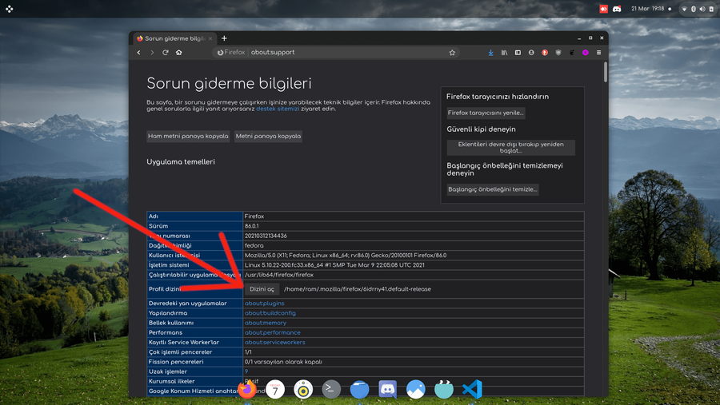Open the about:memory link
This screenshot has width=720, height=405.
tap(266, 323)
